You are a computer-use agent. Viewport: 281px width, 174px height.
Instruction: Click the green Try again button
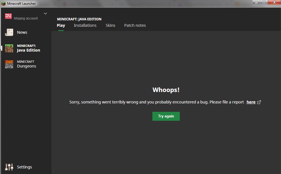tap(166, 116)
